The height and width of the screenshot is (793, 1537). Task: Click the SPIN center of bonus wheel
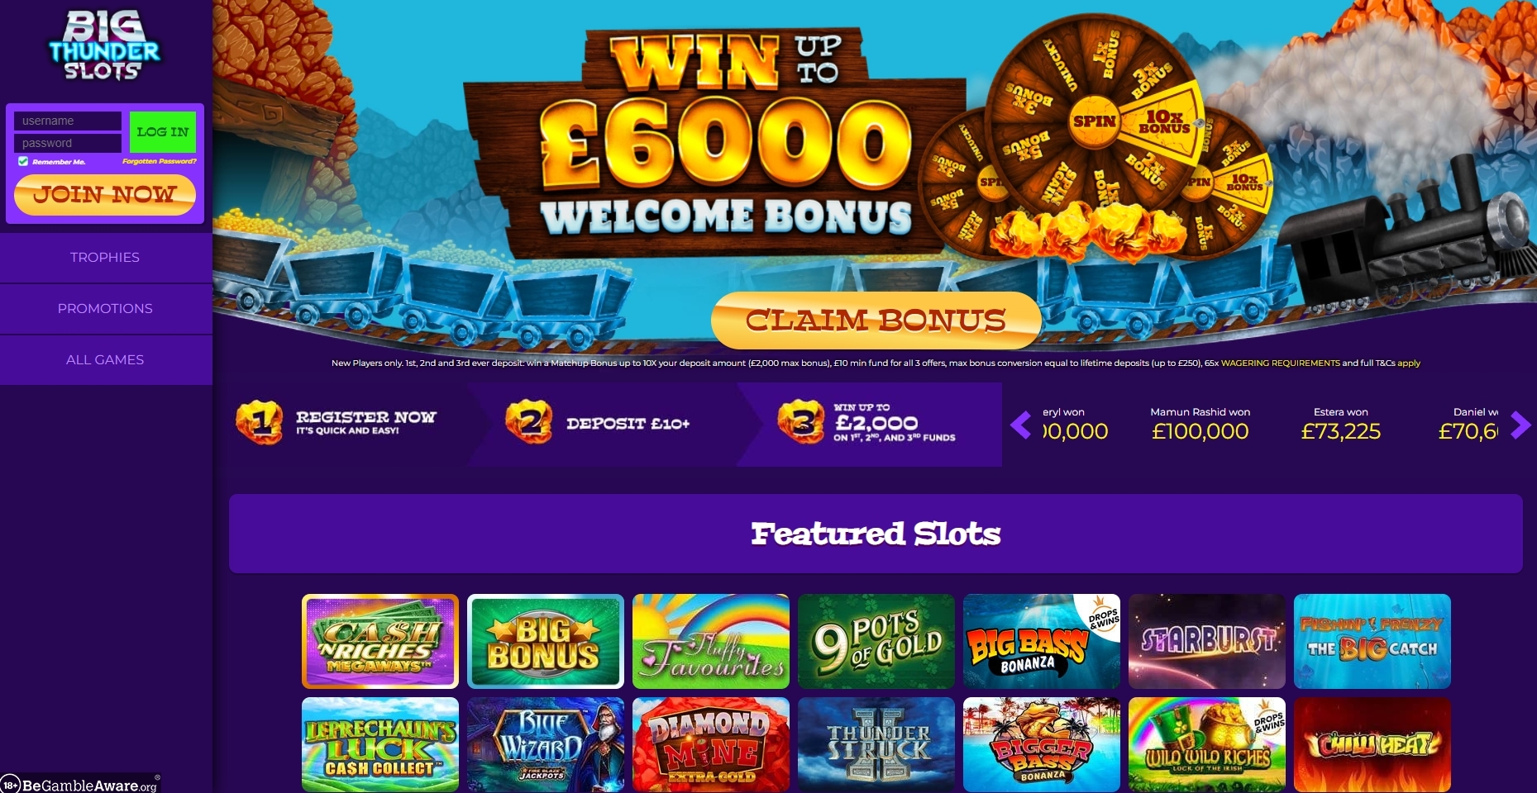[x=1094, y=121]
